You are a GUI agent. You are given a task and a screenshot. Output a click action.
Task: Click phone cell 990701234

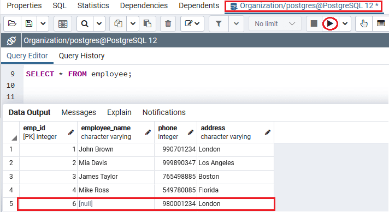175,149
